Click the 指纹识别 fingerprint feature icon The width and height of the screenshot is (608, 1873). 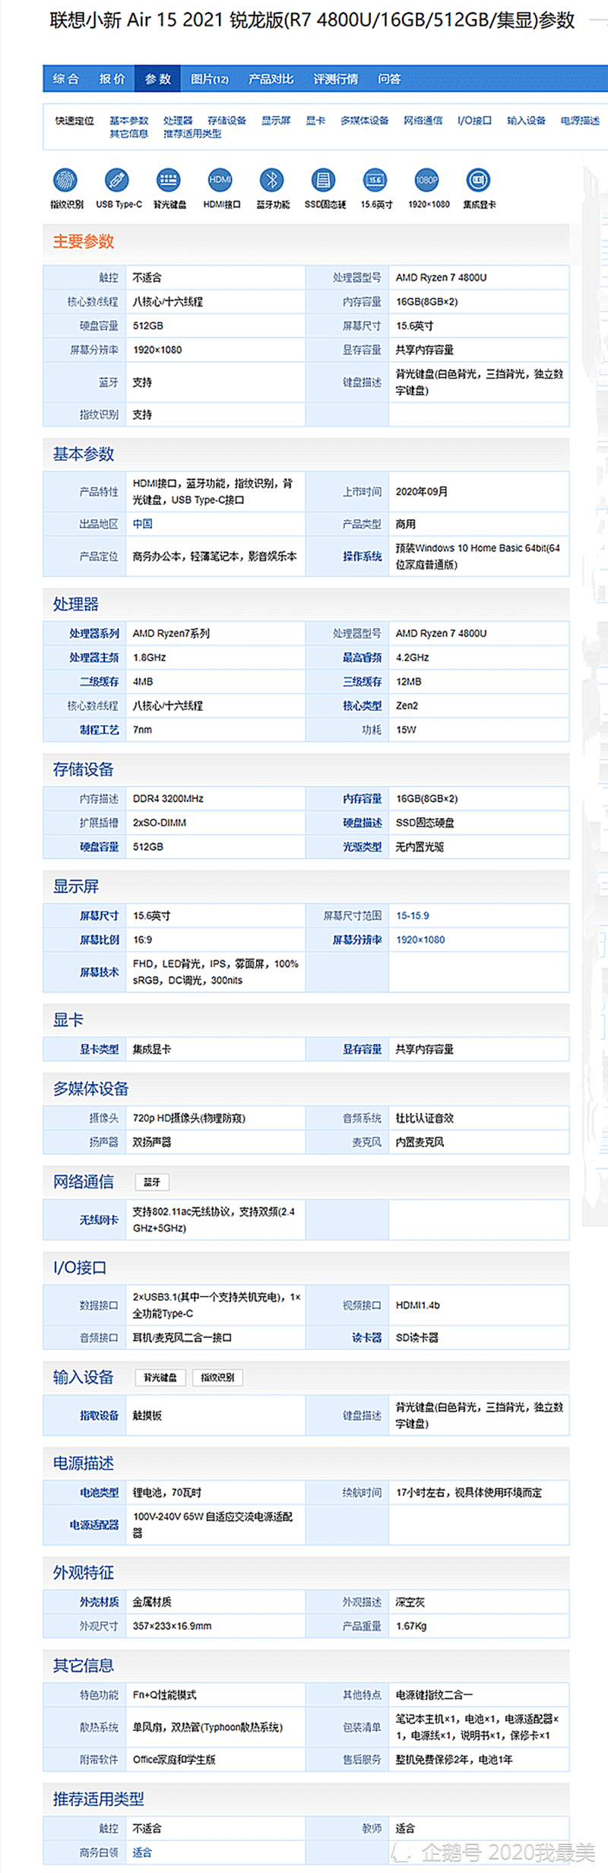(x=65, y=180)
